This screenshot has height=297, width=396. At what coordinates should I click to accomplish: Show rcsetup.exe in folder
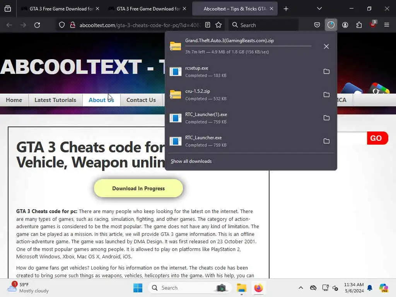coord(326,72)
